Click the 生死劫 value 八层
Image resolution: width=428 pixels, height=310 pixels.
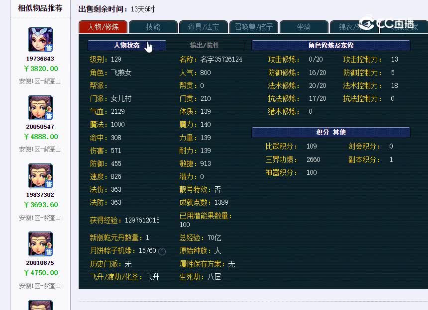(x=214, y=277)
